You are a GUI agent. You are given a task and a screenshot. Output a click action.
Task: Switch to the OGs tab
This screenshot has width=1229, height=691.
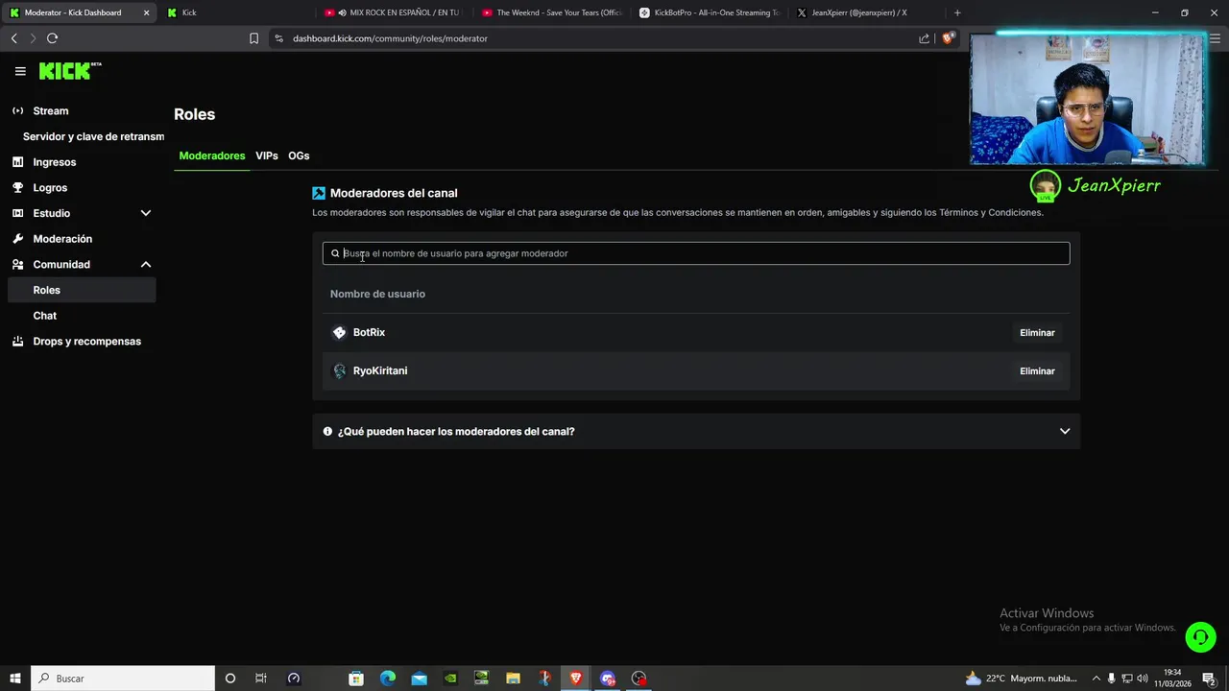click(x=299, y=155)
